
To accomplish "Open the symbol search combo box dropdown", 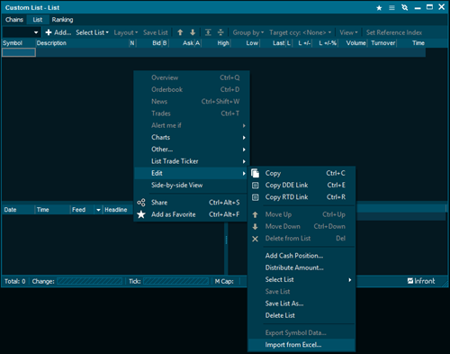I will [36, 32].
